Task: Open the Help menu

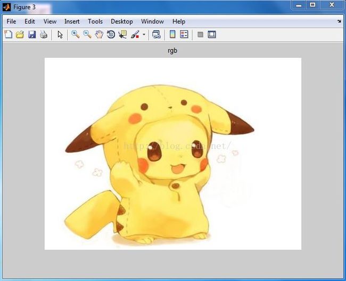Action: pos(179,21)
